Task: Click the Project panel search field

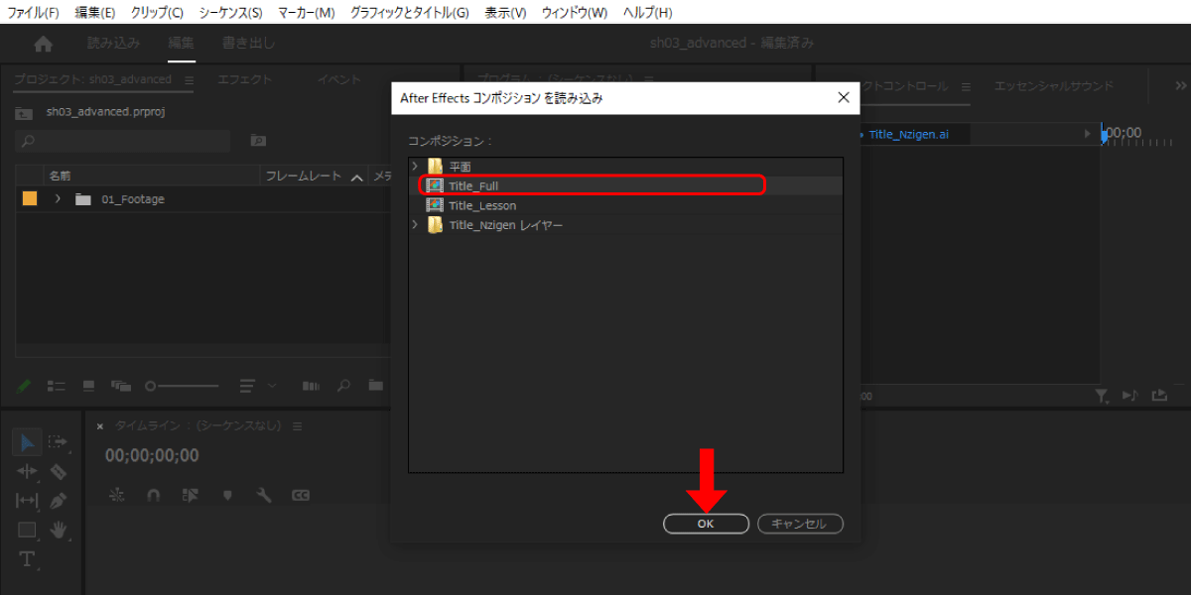Action: (x=123, y=141)
